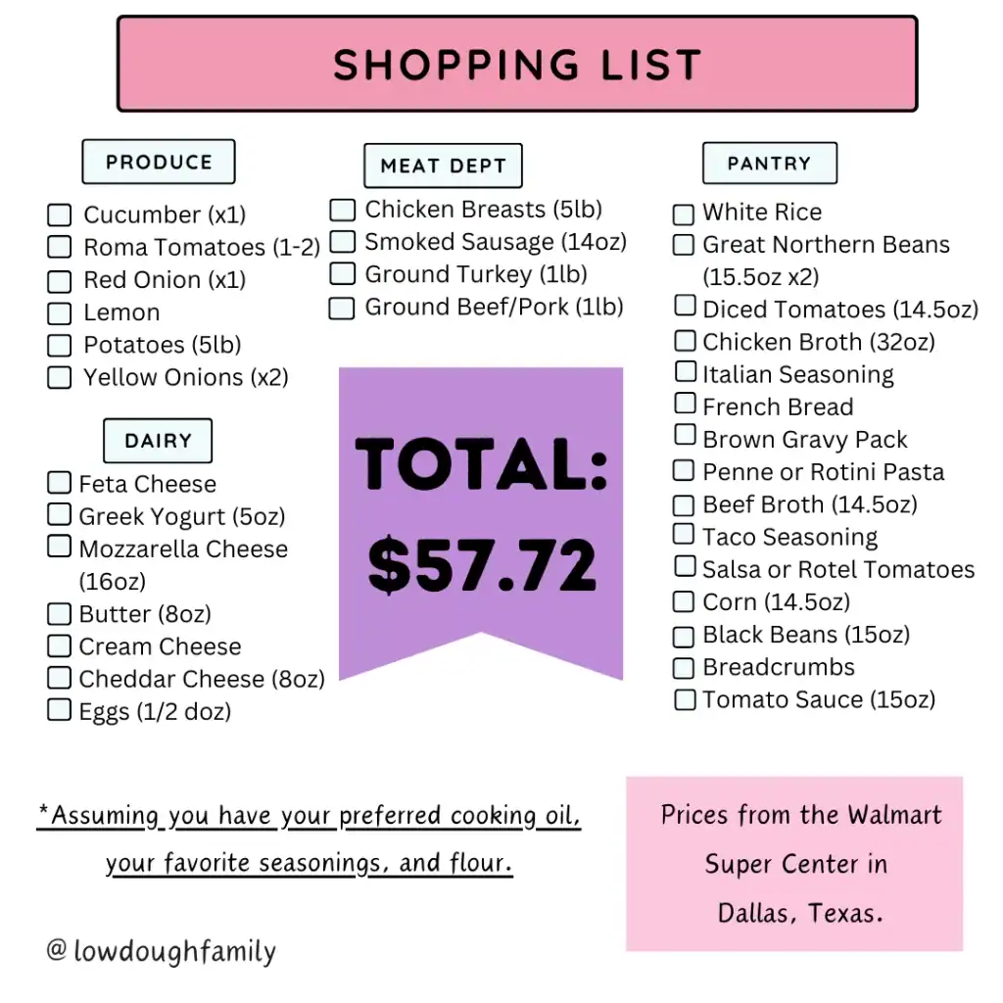Check the Eggs (1/2 doz) box
The image size is (1003, 1003).
coord(60,710)
